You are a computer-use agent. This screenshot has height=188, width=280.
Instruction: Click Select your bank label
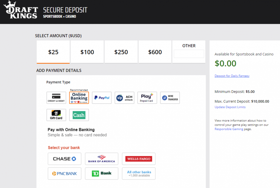click(64, 148)
